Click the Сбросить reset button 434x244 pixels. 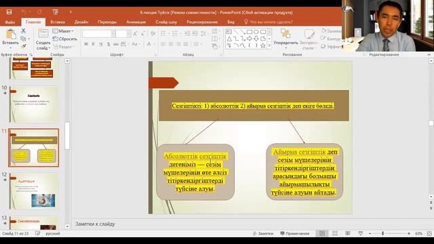tap(65, 39)
